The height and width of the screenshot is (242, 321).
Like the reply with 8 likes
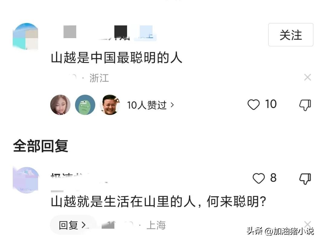259,178
